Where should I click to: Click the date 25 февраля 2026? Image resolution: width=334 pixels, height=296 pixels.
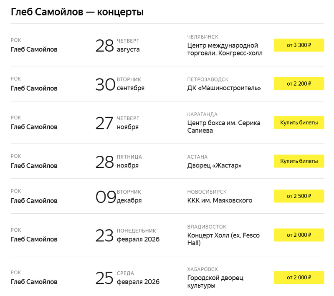127,278
